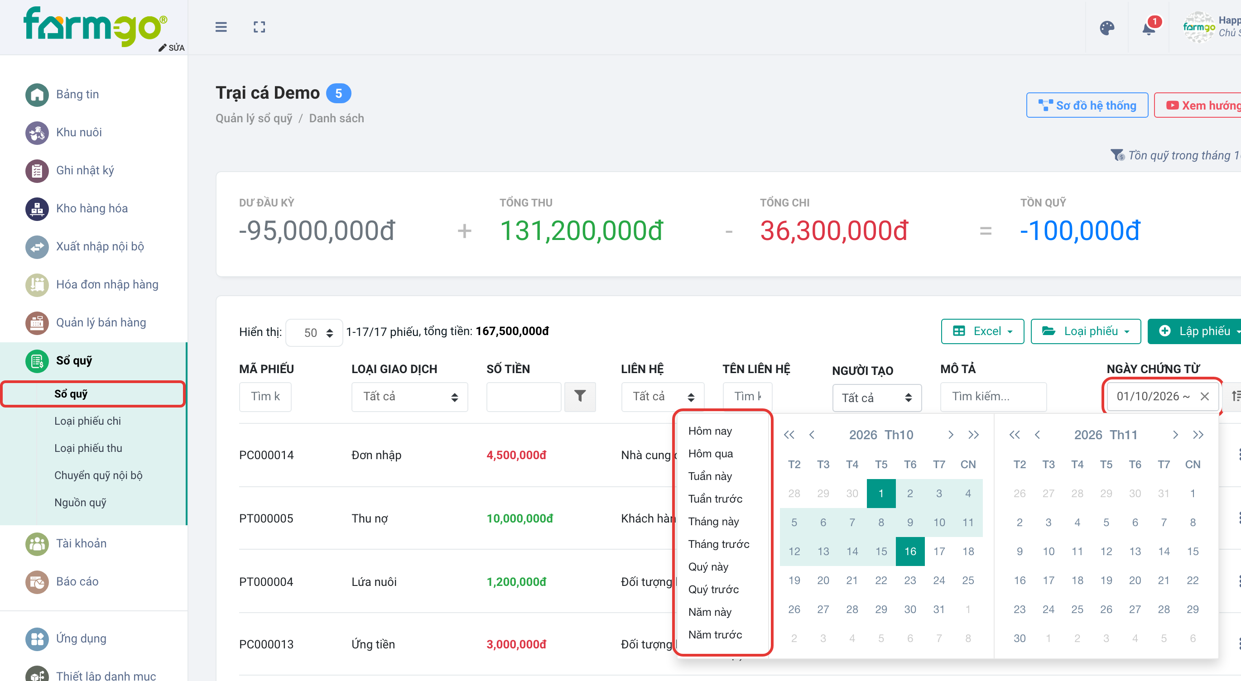
Task: Open the notifications bell icon
Action: point(1149,28)
